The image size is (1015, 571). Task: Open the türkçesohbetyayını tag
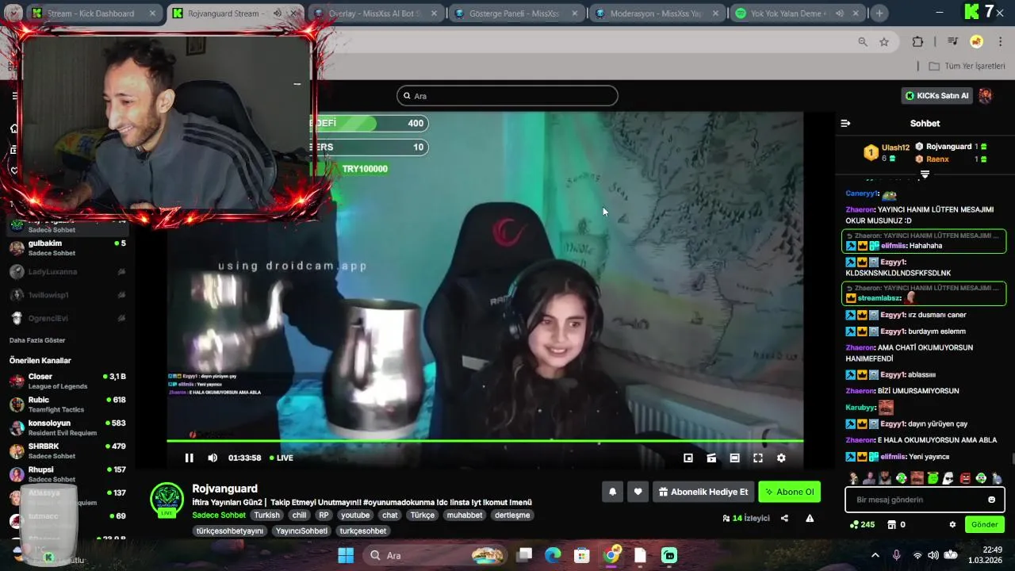[229, 531]
